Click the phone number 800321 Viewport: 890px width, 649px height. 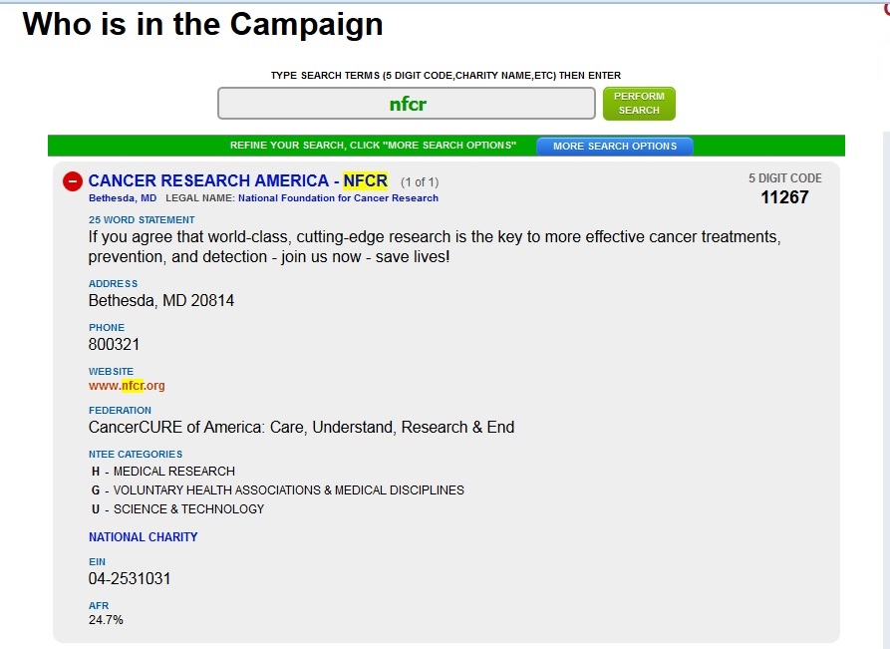tap(114, 344)
